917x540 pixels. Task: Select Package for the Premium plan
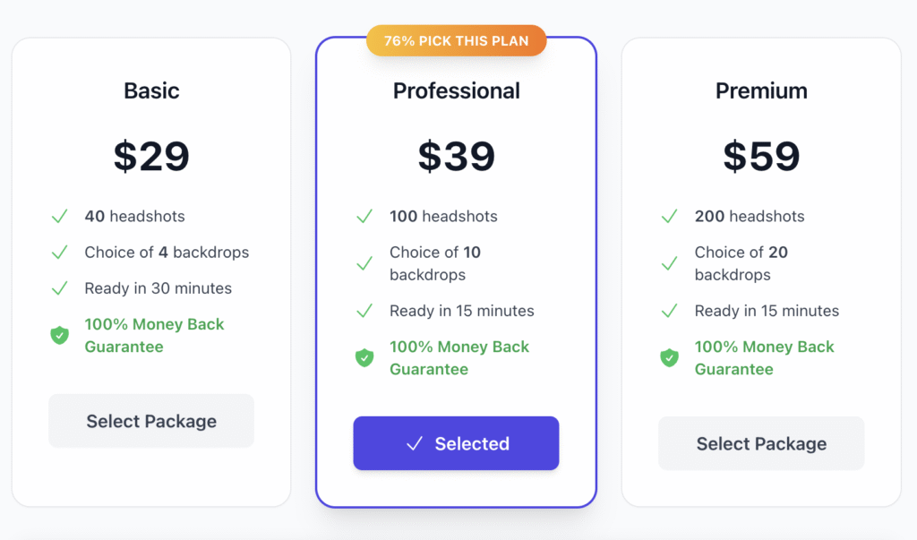click(x=760, y=442)
